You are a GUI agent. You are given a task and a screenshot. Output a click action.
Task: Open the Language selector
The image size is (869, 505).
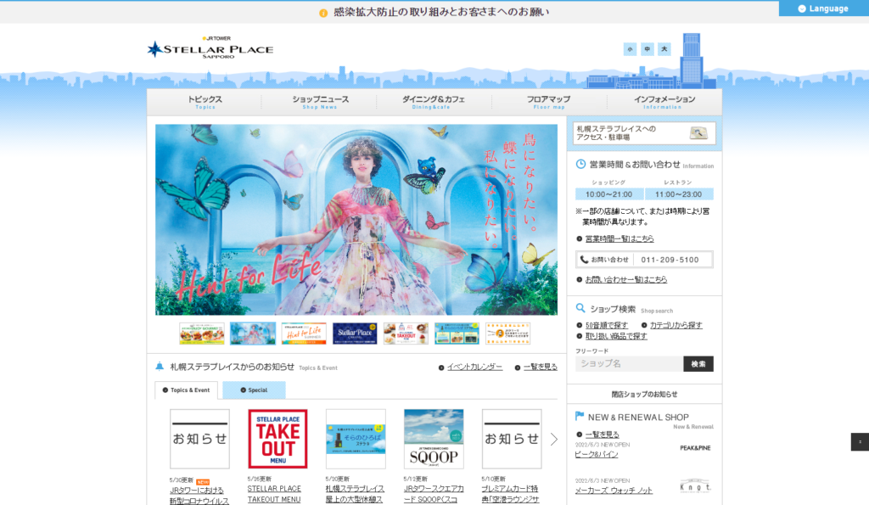click(x=823, y=8)
